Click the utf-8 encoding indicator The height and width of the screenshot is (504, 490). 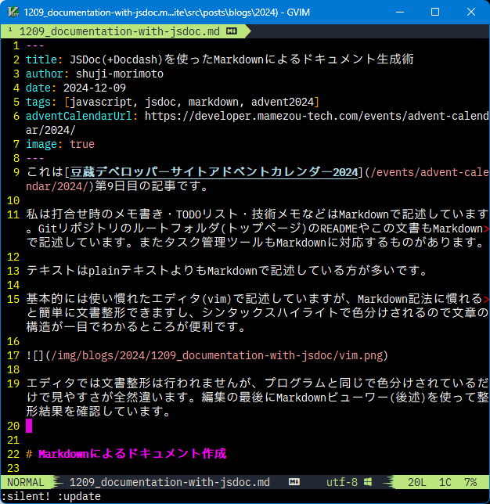click(x=341, y=482)
